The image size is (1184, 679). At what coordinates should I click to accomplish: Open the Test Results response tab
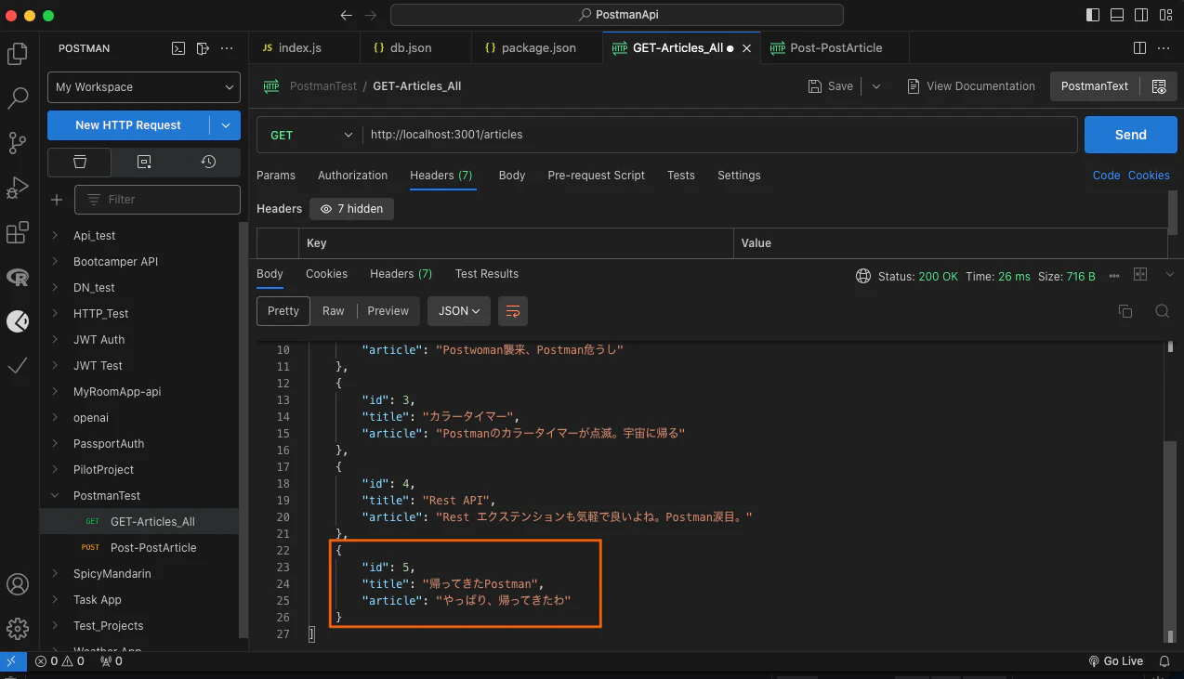(487, 274)
